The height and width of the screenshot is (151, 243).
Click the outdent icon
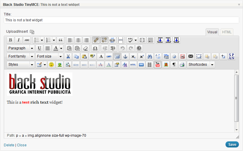click(x=105, y=48)
